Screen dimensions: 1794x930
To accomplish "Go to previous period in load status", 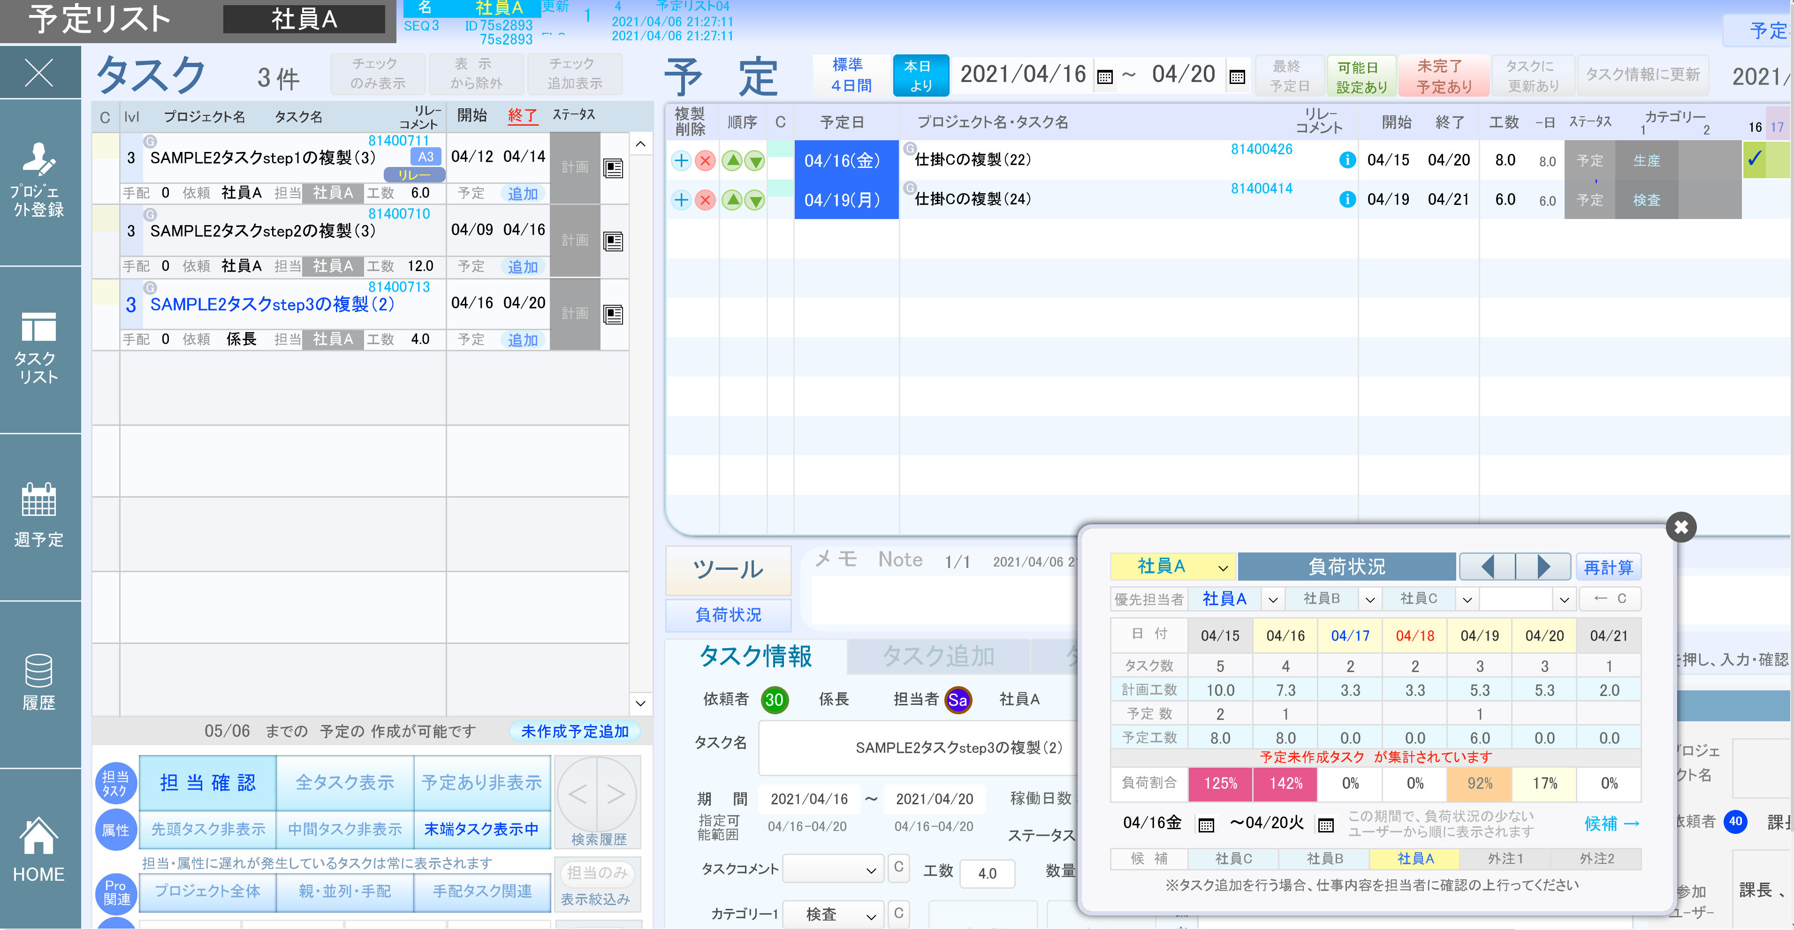I will point(1487,567).
